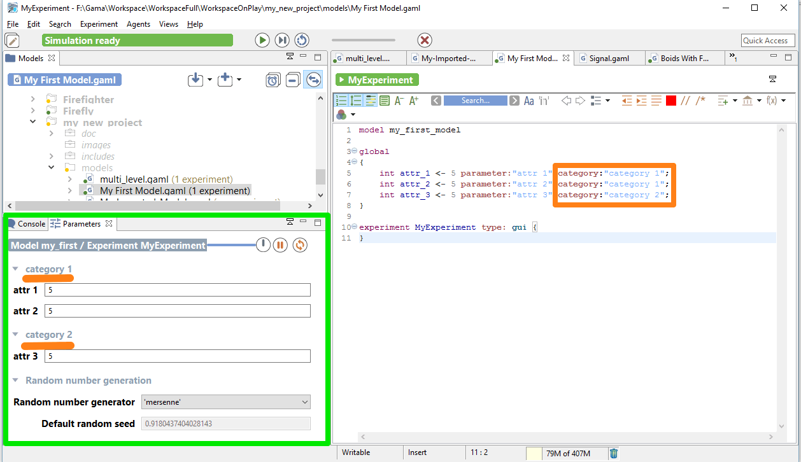Increase editor font size with A+
This screenshot has width=801, height=462.
click(x=414, y=101)
